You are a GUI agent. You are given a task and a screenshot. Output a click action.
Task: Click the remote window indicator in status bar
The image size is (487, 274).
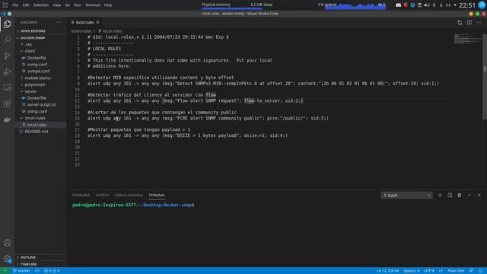point(5,271)
